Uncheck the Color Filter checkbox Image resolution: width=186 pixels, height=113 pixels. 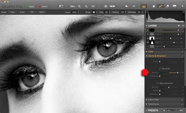click(x=182, y=100)
